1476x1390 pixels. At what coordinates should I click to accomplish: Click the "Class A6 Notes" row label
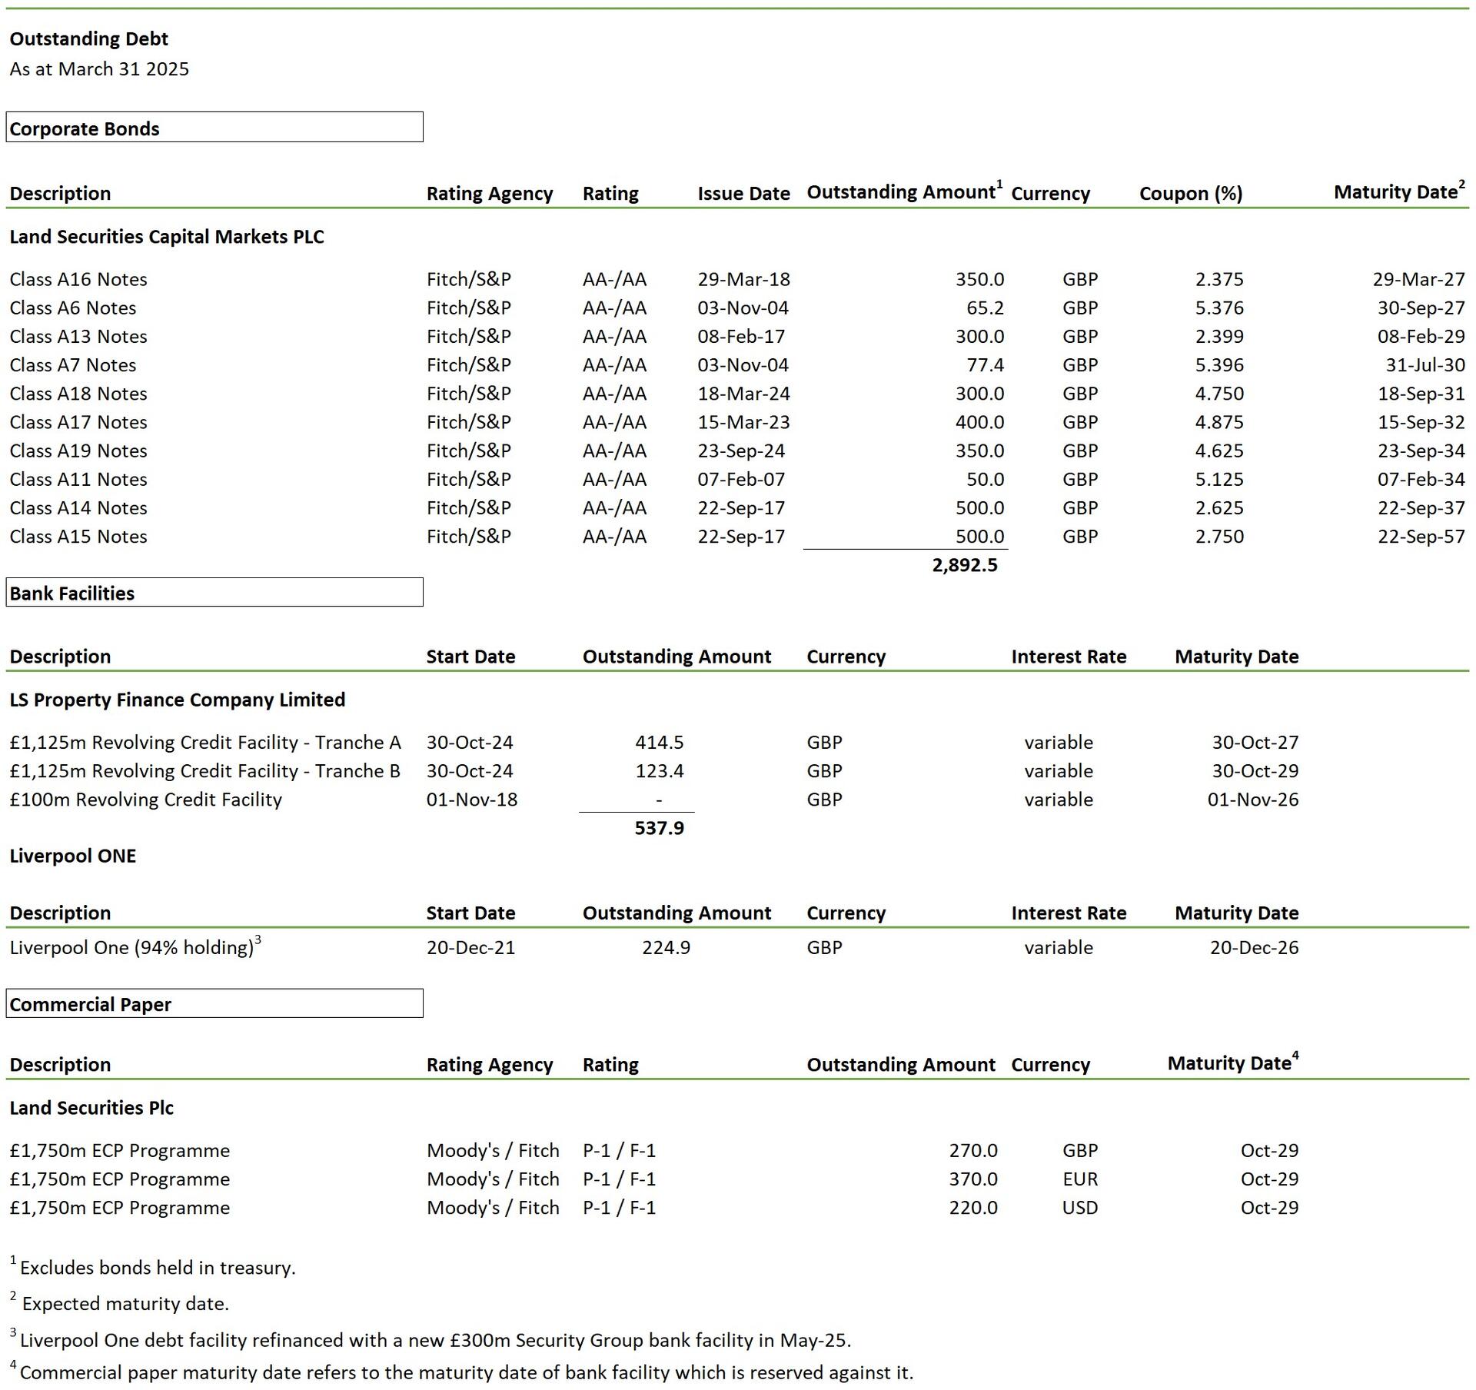[x=73, y=308]
